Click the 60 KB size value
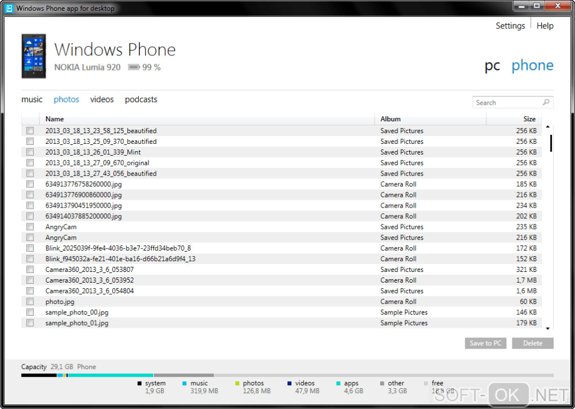This screenshot has width=575, height=409. [528, 301]
